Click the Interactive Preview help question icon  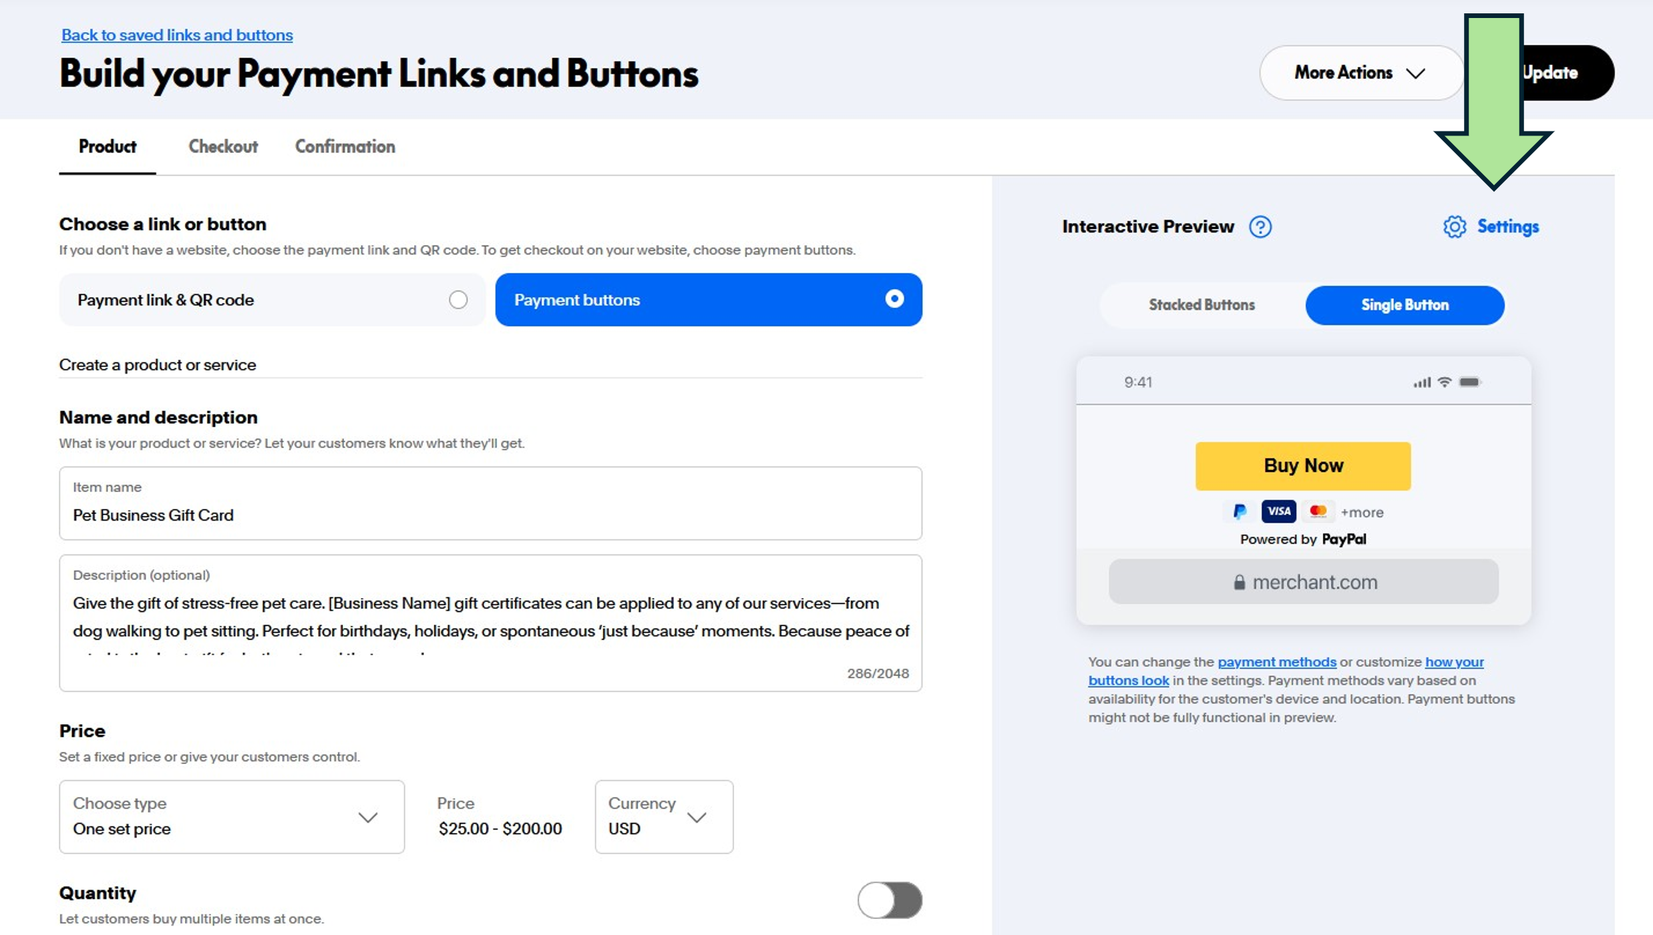coord(1260,227)
